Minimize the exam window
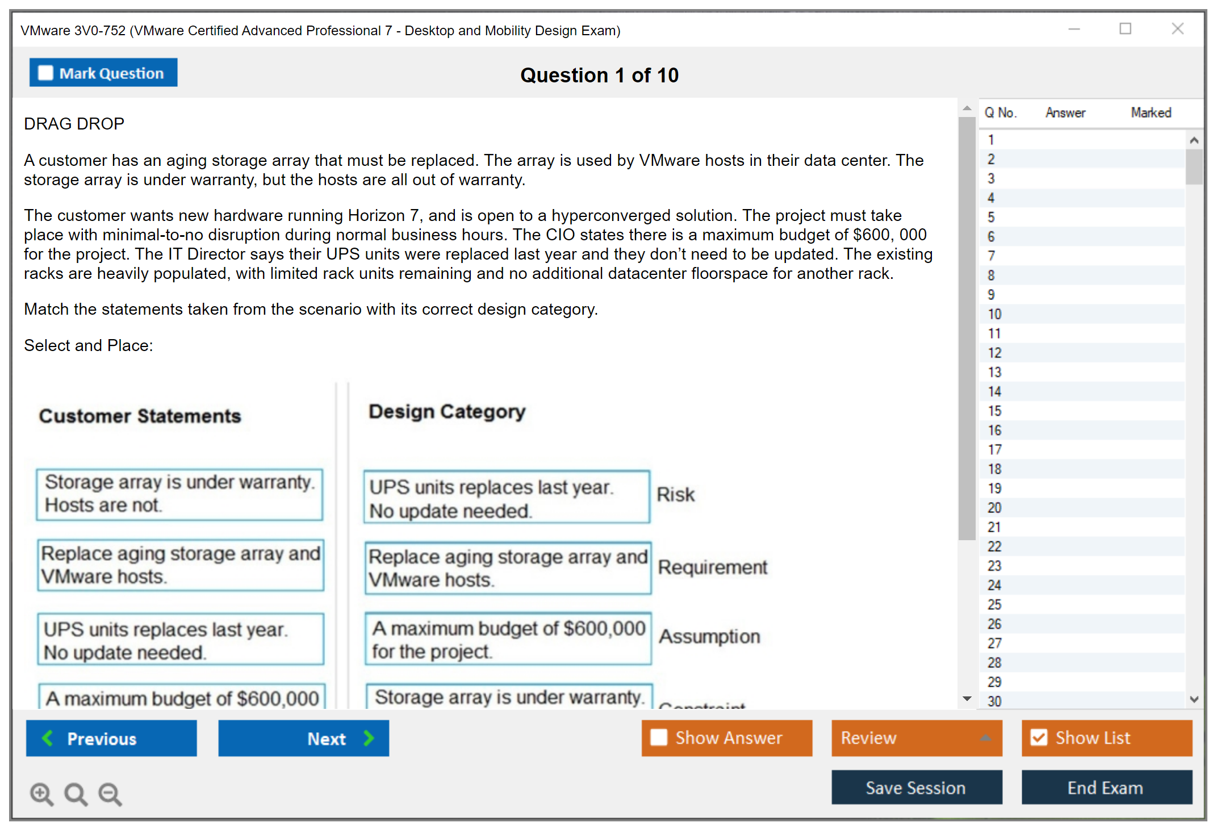This screenshot has width=1221, height=835. 1074,29
